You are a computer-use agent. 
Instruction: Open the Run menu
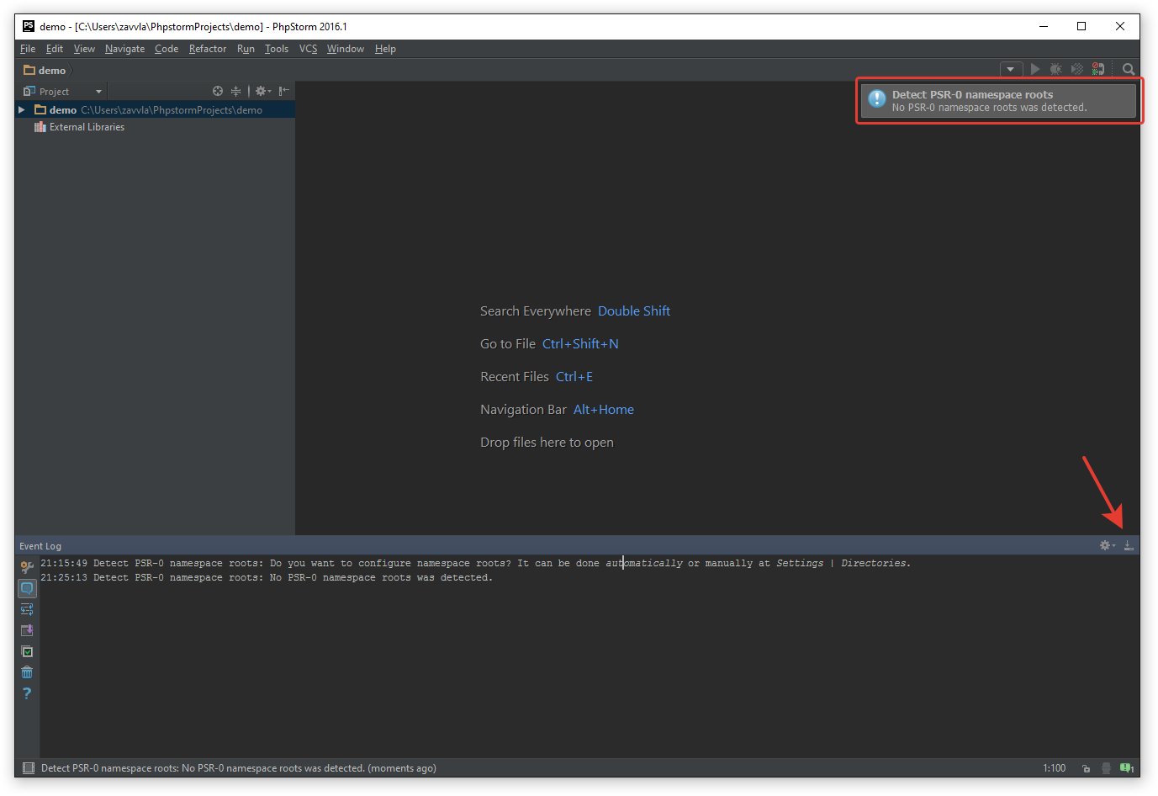click(246, 49)
